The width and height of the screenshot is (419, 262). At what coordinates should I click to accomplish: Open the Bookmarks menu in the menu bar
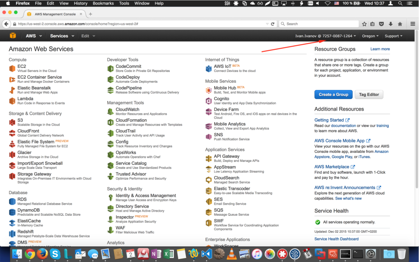coord(103,3)
